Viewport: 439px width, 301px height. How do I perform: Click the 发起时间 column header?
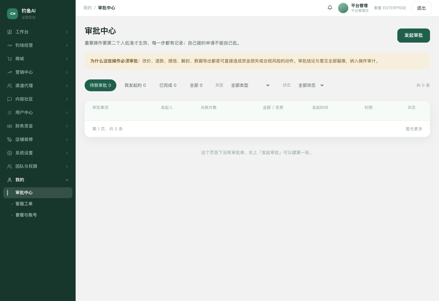[x=320, y=108]
